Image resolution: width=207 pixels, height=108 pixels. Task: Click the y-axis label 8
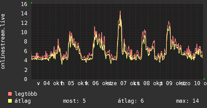(26, 42)
